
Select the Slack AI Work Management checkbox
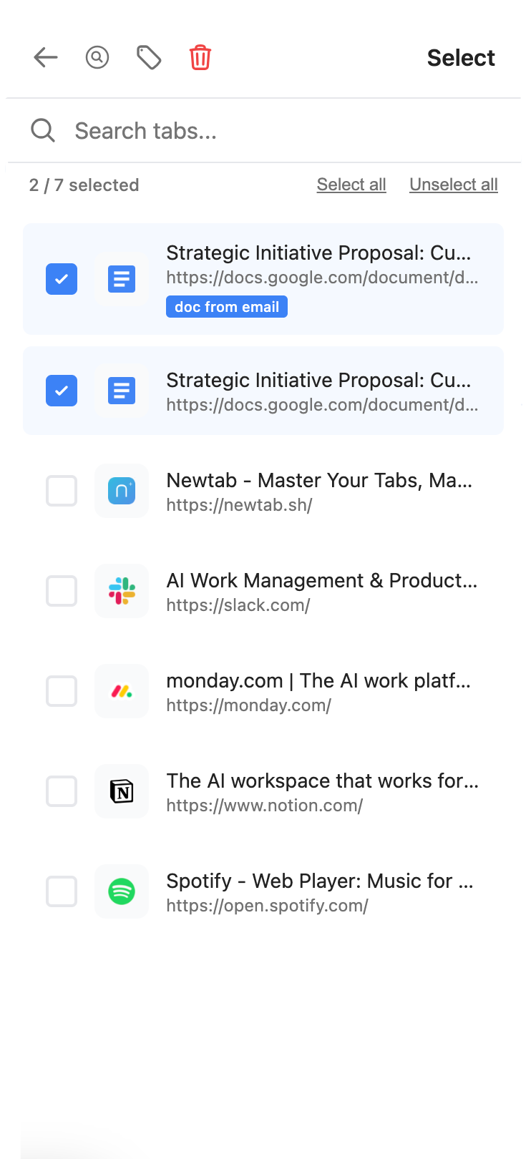click(x=62, y=591)
